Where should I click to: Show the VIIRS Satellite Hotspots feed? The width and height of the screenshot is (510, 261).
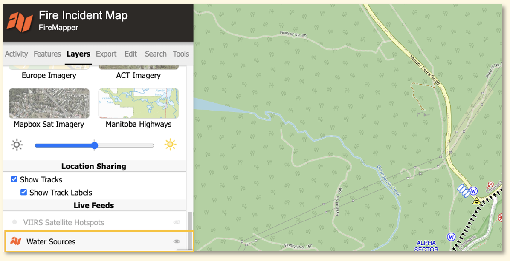(177, 222)
